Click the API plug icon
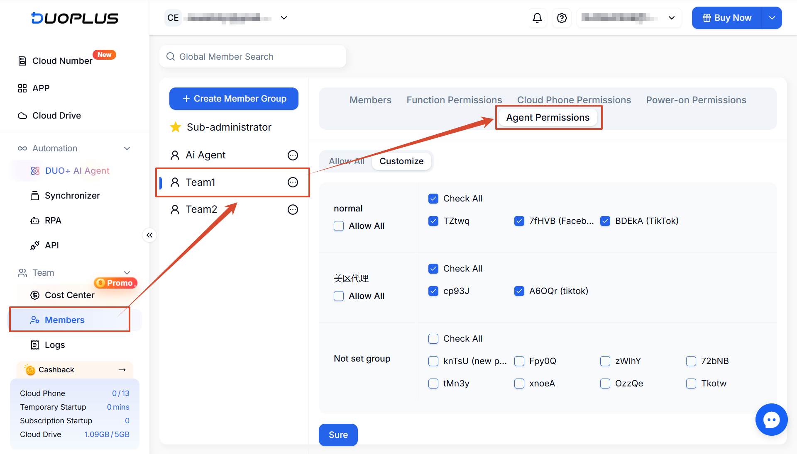 pos(35,245)
